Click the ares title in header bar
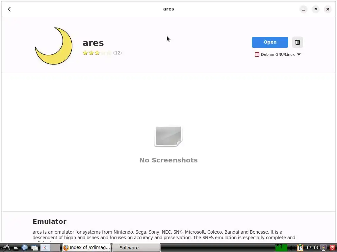337x252 pixels. coord(168,9)
